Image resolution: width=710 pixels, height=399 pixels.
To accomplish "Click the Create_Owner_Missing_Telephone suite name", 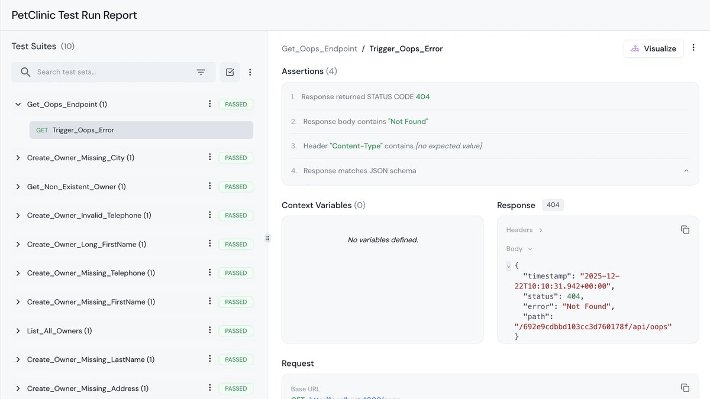I will click(91, 273).
